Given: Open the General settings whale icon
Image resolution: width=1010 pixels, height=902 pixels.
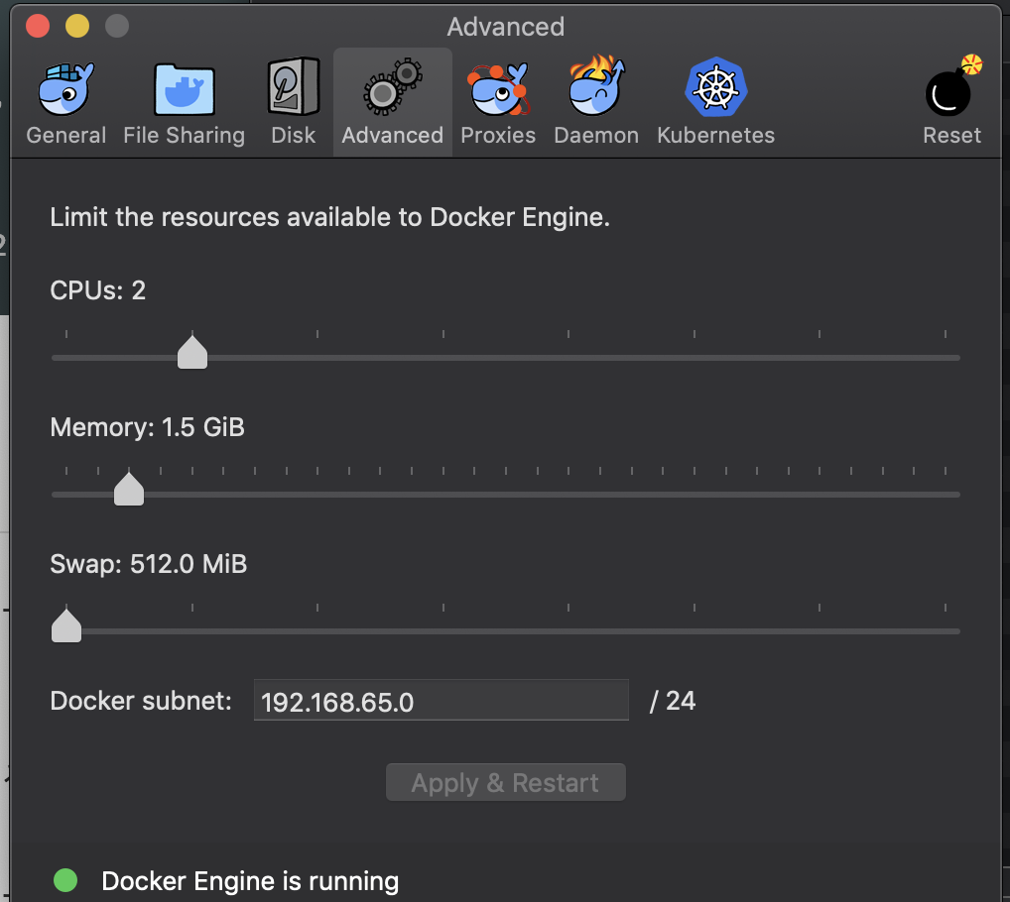Looking at the screenshot, I should click(65, 87).
